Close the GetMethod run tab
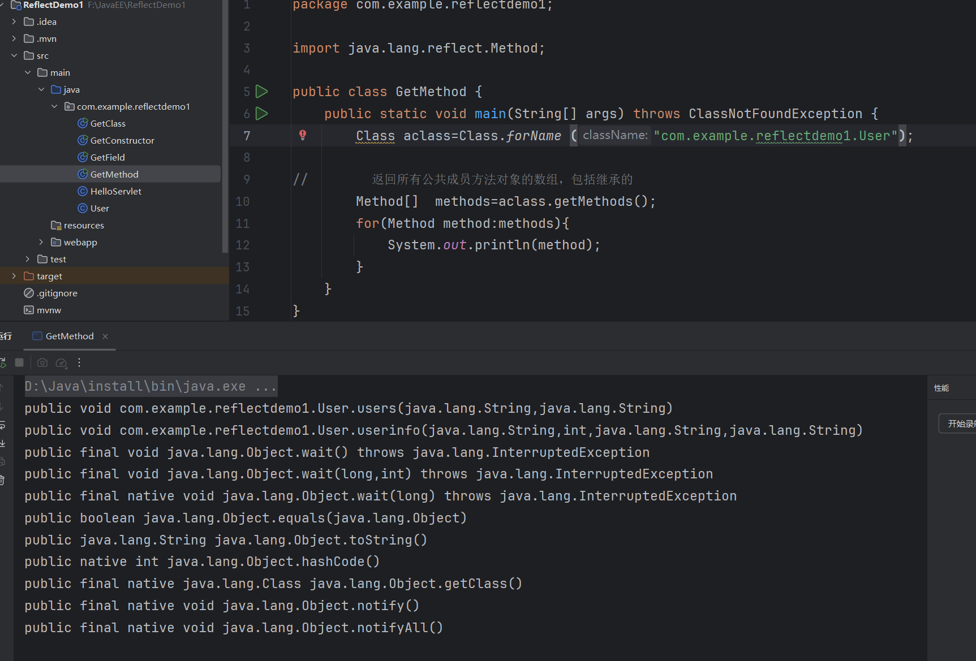 point(105,336)
